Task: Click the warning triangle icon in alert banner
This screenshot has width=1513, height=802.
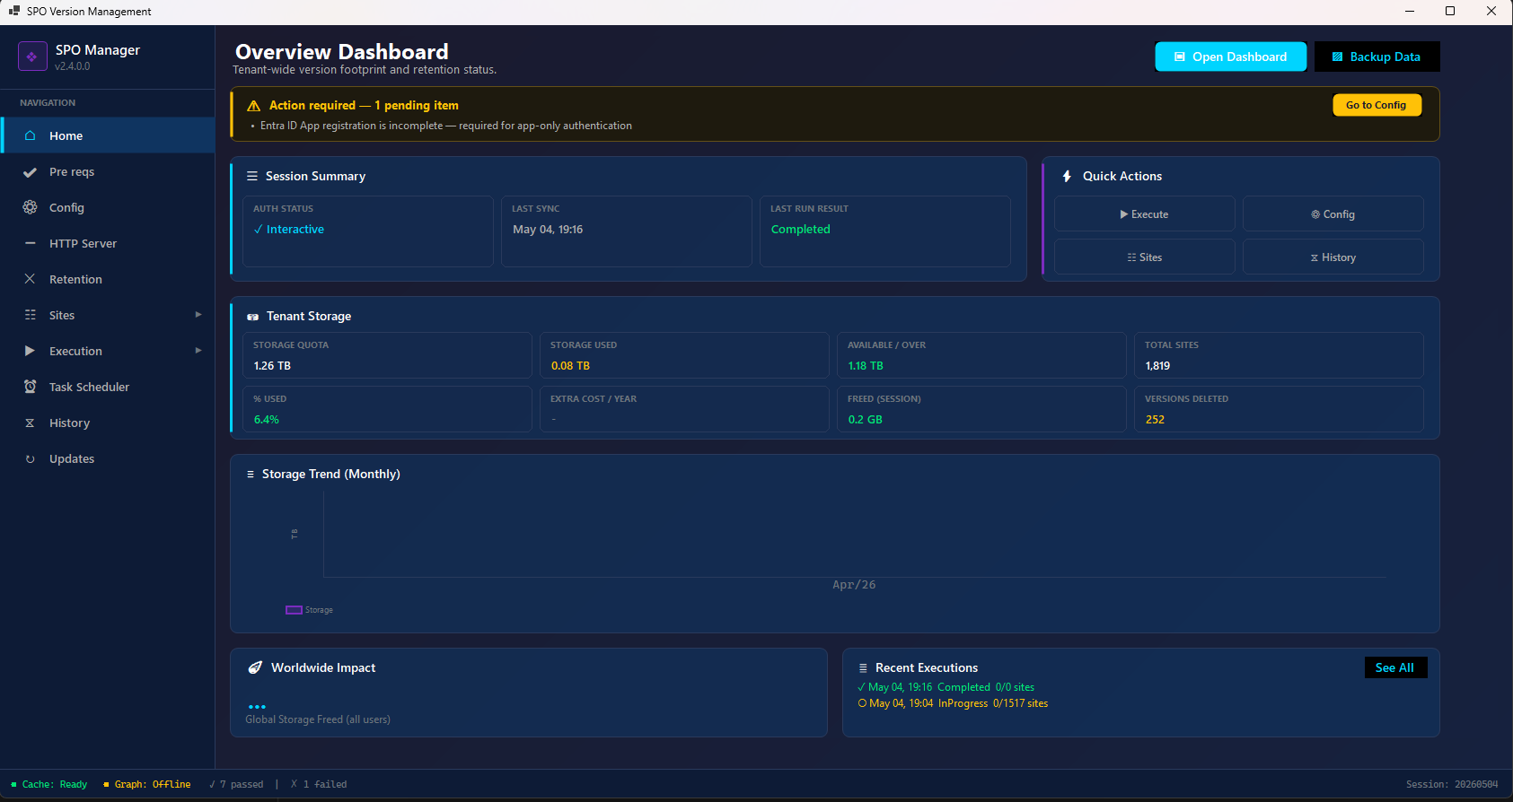Action: 253,106
